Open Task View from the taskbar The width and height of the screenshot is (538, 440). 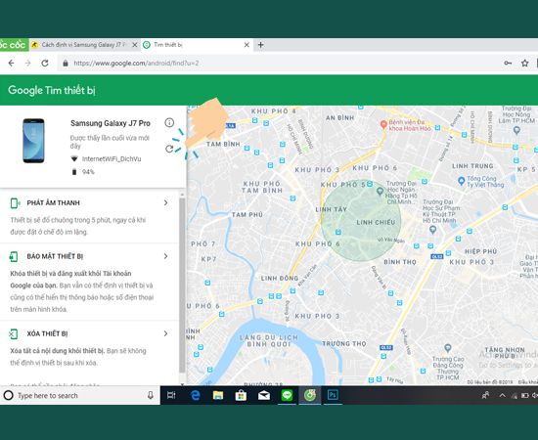[171, 395]
